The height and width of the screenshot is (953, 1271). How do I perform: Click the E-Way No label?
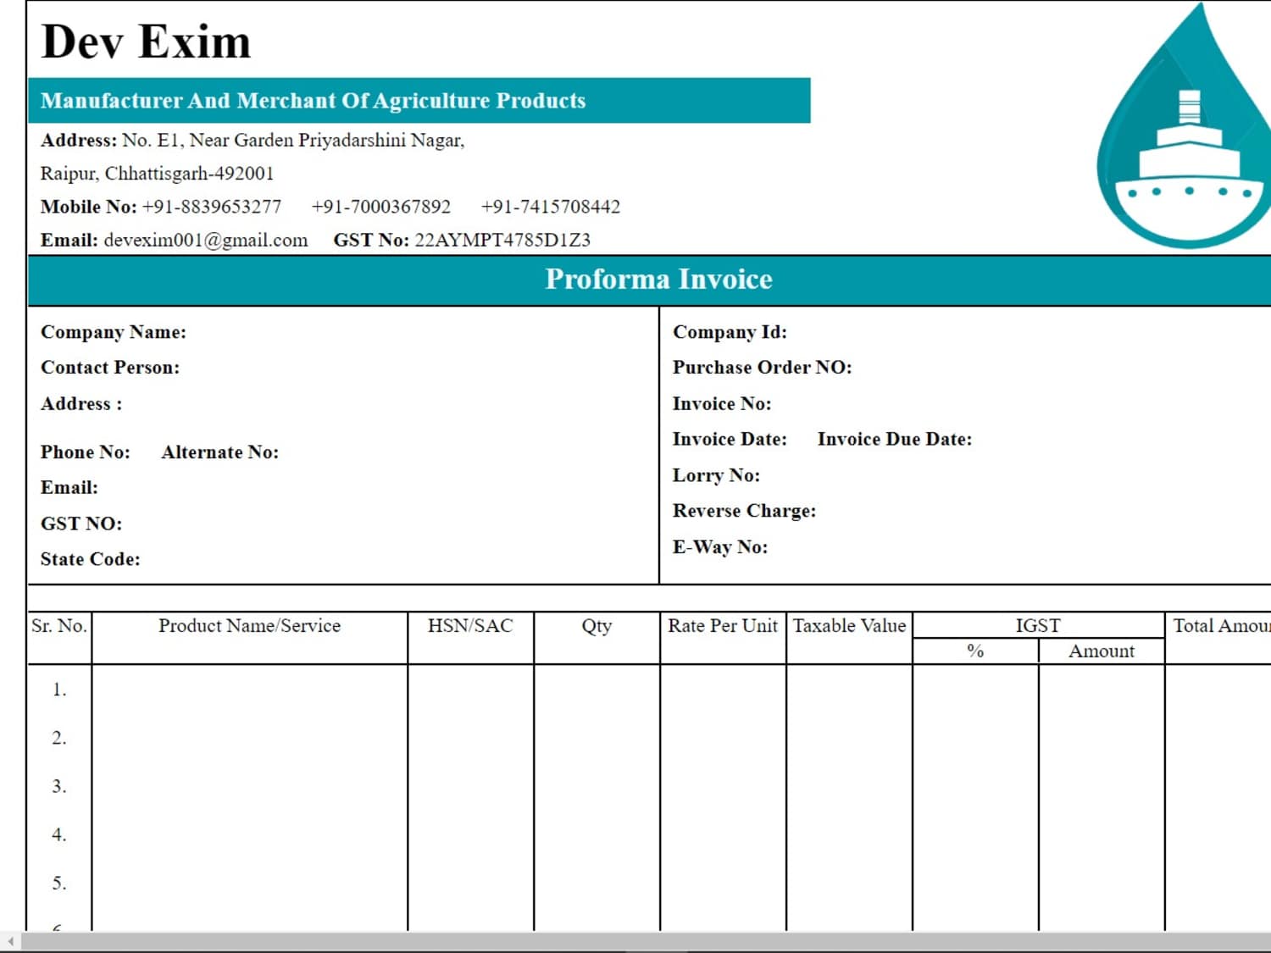(x=720, y=547)
